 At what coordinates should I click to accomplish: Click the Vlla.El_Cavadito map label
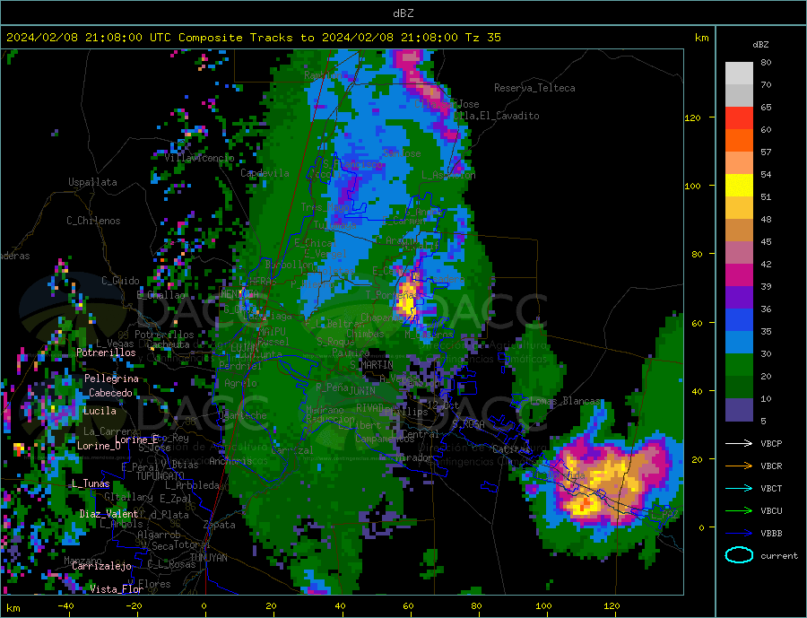coord(496,116)
